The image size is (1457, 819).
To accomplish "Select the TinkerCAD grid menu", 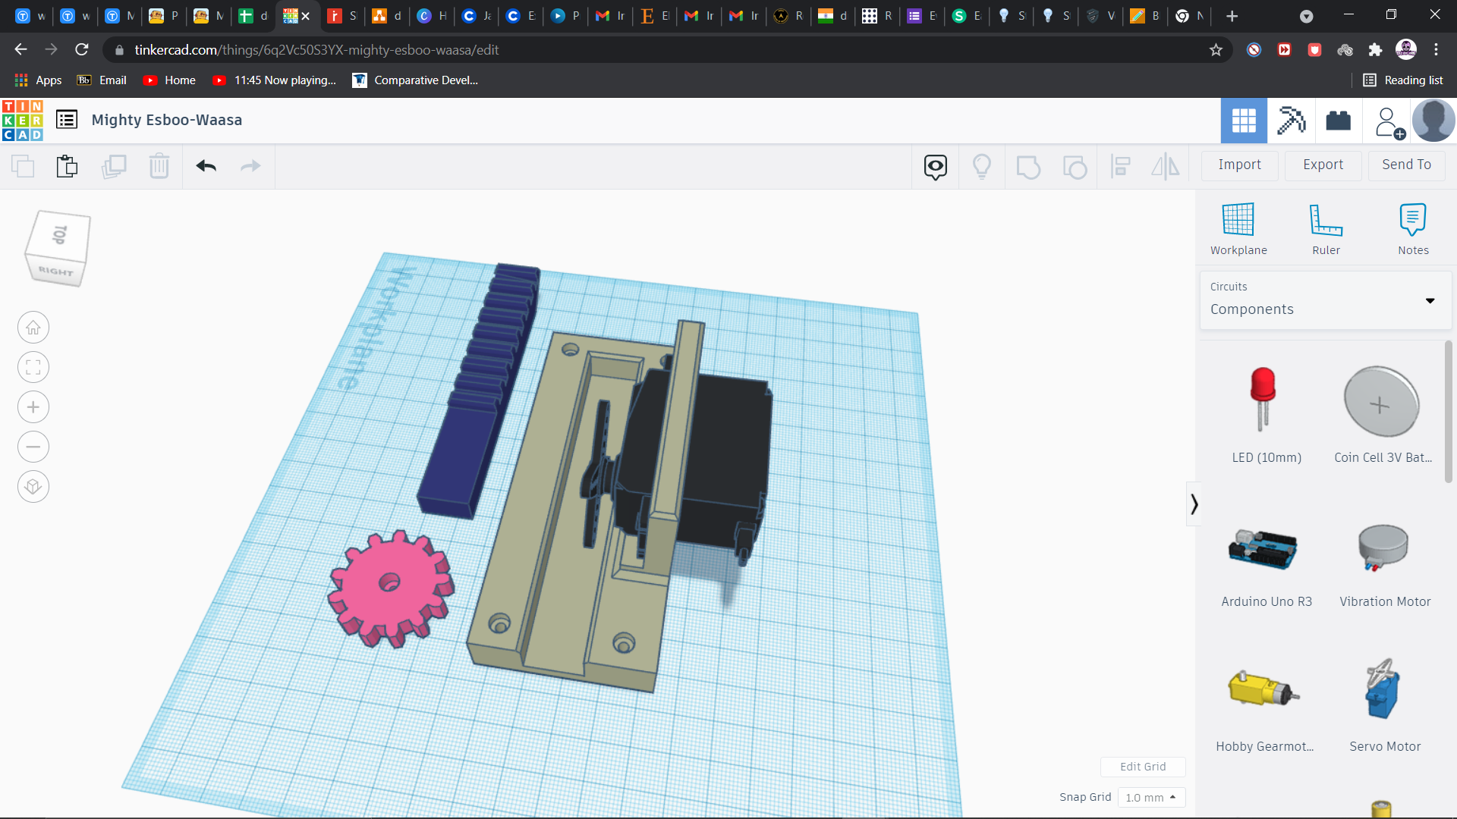I will click(1244, 119).
